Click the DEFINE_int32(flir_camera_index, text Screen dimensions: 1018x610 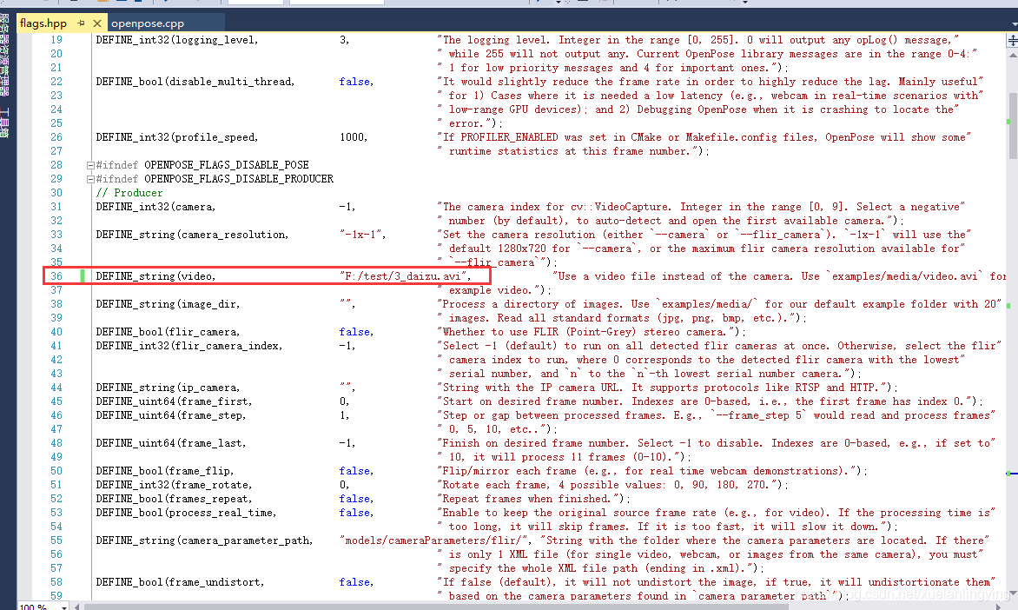click(189, 346)
